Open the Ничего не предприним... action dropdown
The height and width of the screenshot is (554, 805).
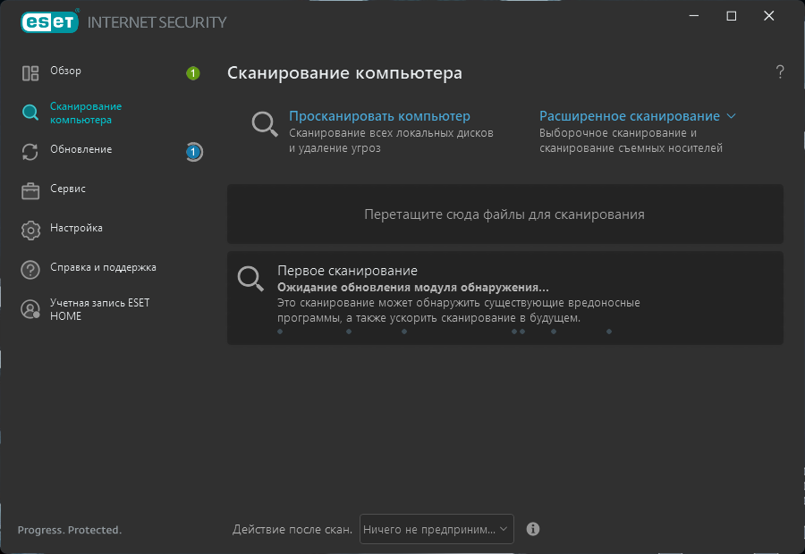pos(436,529)
